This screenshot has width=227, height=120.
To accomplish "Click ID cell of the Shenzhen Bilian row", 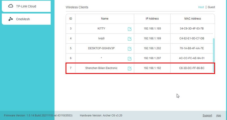I will pos(71,68).
